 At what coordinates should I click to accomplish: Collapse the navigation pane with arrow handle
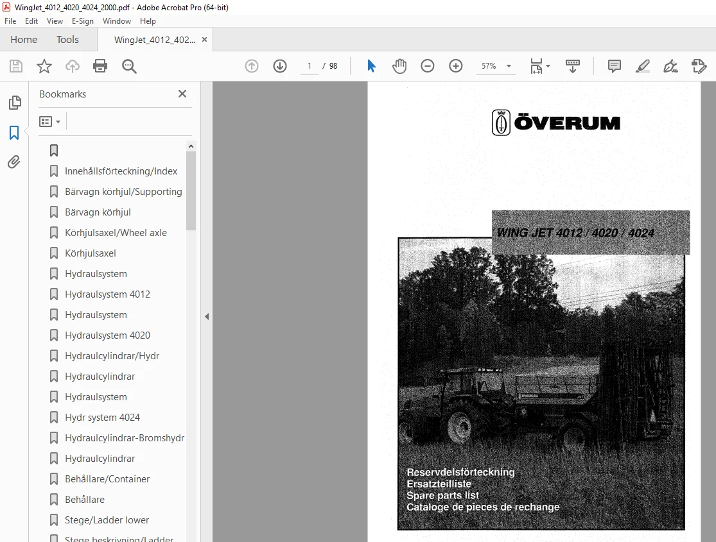pos(207,316)
